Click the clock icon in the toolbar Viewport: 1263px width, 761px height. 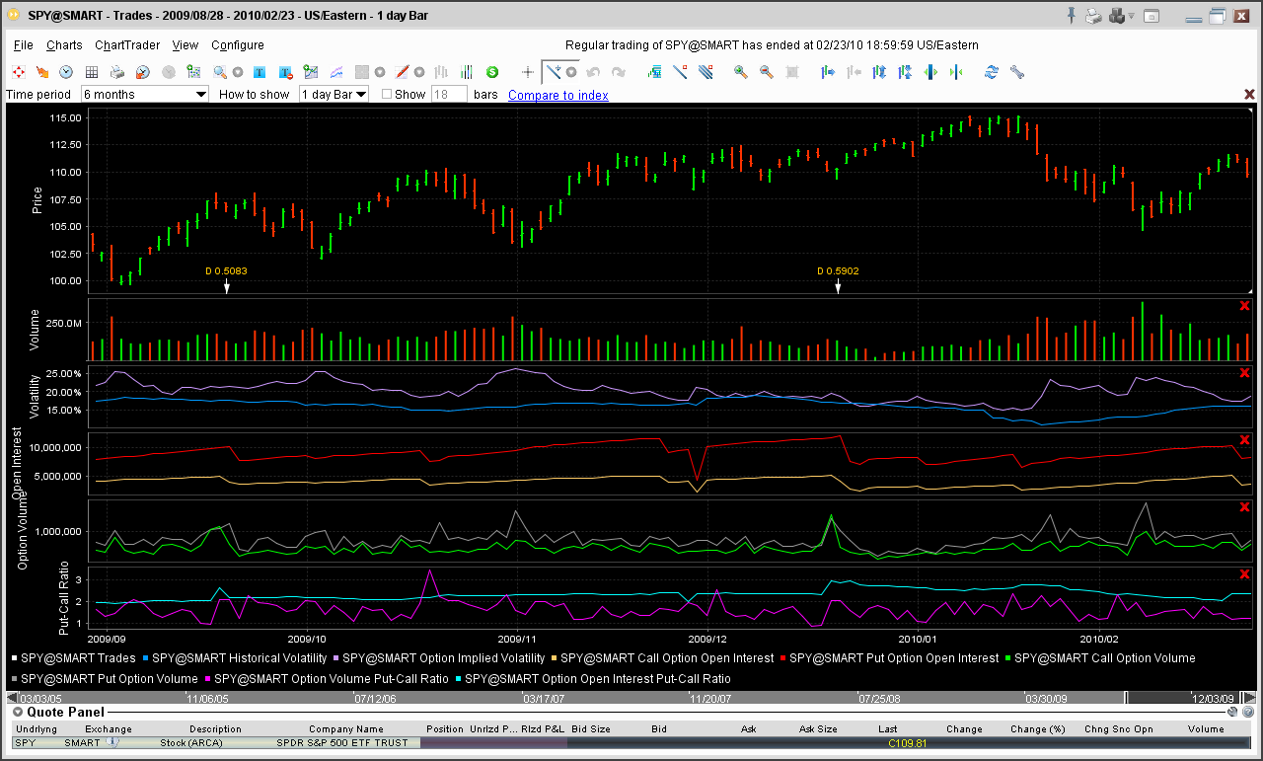pos(66,72)
